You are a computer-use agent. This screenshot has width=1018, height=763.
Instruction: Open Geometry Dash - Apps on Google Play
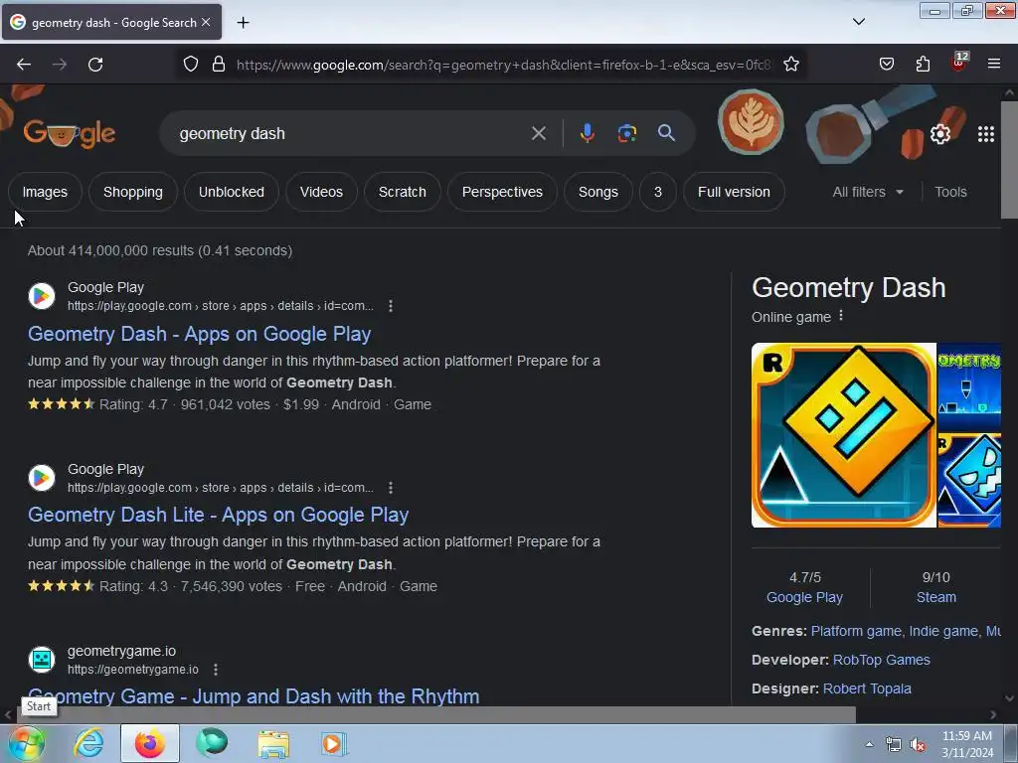coord(199,334)
